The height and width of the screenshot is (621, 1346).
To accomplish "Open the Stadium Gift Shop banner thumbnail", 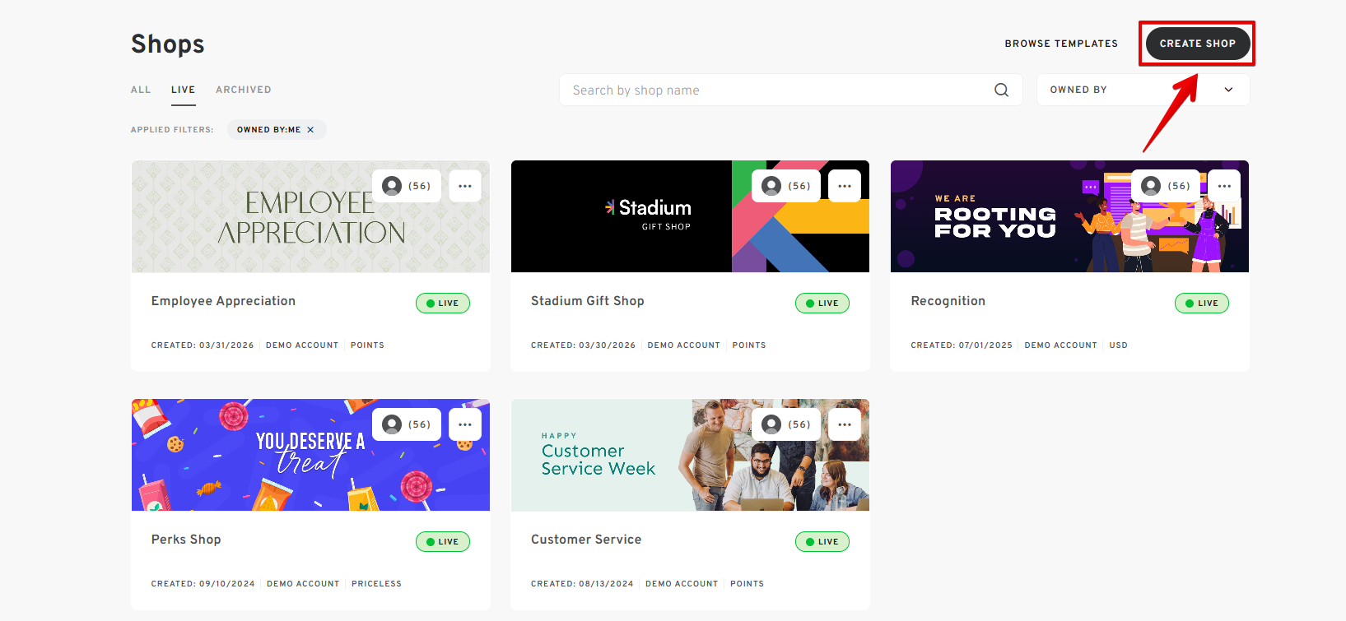I will (690, 216).
